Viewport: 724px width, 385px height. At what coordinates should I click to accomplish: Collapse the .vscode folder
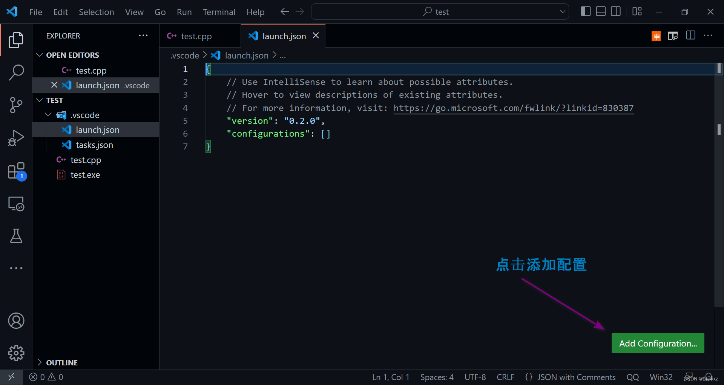click(x=48, y=115)
